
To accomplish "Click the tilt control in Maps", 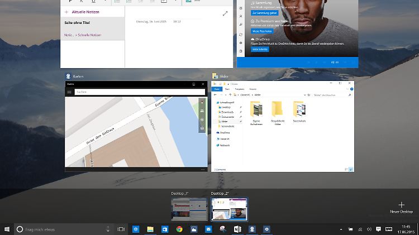I will pos(202,111).
